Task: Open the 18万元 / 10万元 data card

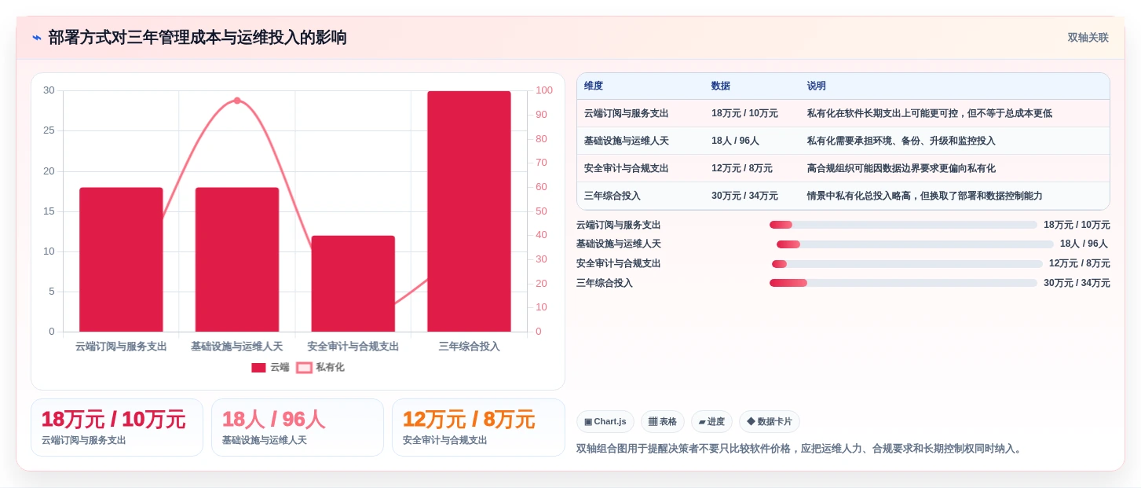Action: pos(117,427)
